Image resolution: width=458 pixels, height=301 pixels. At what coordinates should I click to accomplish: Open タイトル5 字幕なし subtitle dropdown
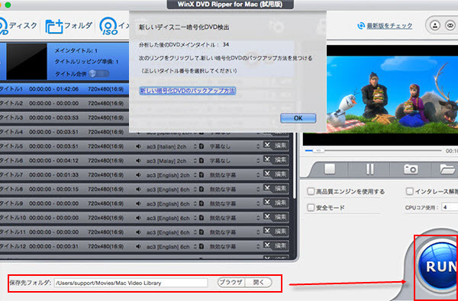tap(234, 146)
